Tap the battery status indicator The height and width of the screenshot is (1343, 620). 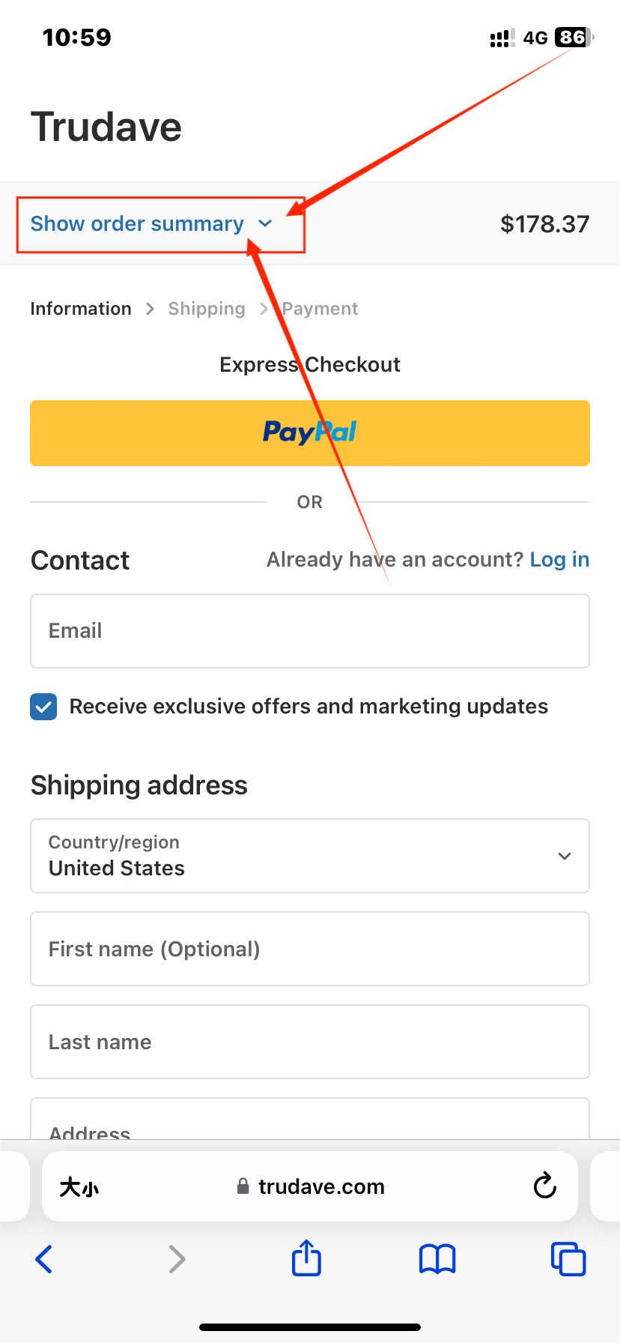coord(574,37)
